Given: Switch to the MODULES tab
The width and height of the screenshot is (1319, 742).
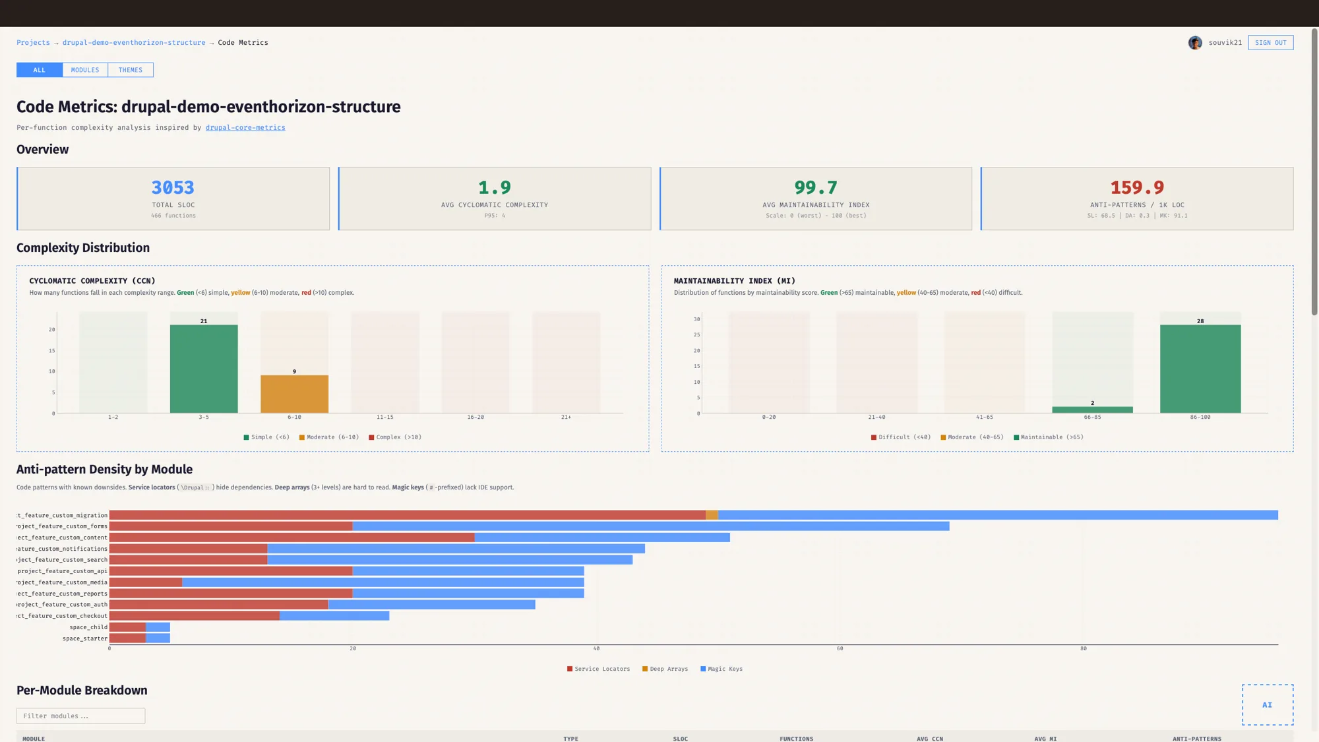Looking at the screenshot, I should coord(85,70).
